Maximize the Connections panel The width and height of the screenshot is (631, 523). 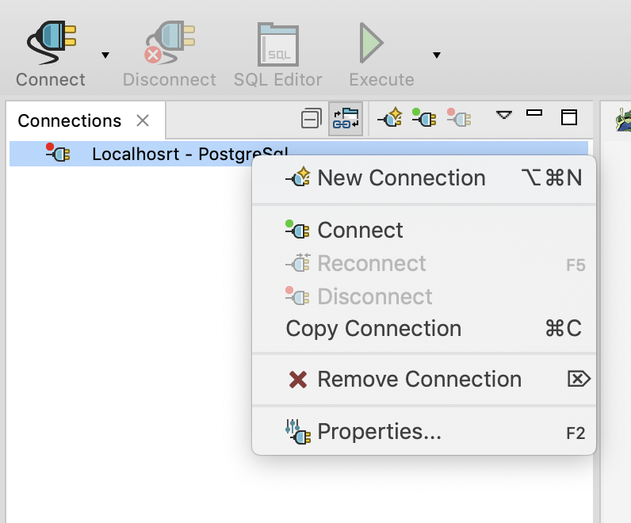tap(568, 117)
